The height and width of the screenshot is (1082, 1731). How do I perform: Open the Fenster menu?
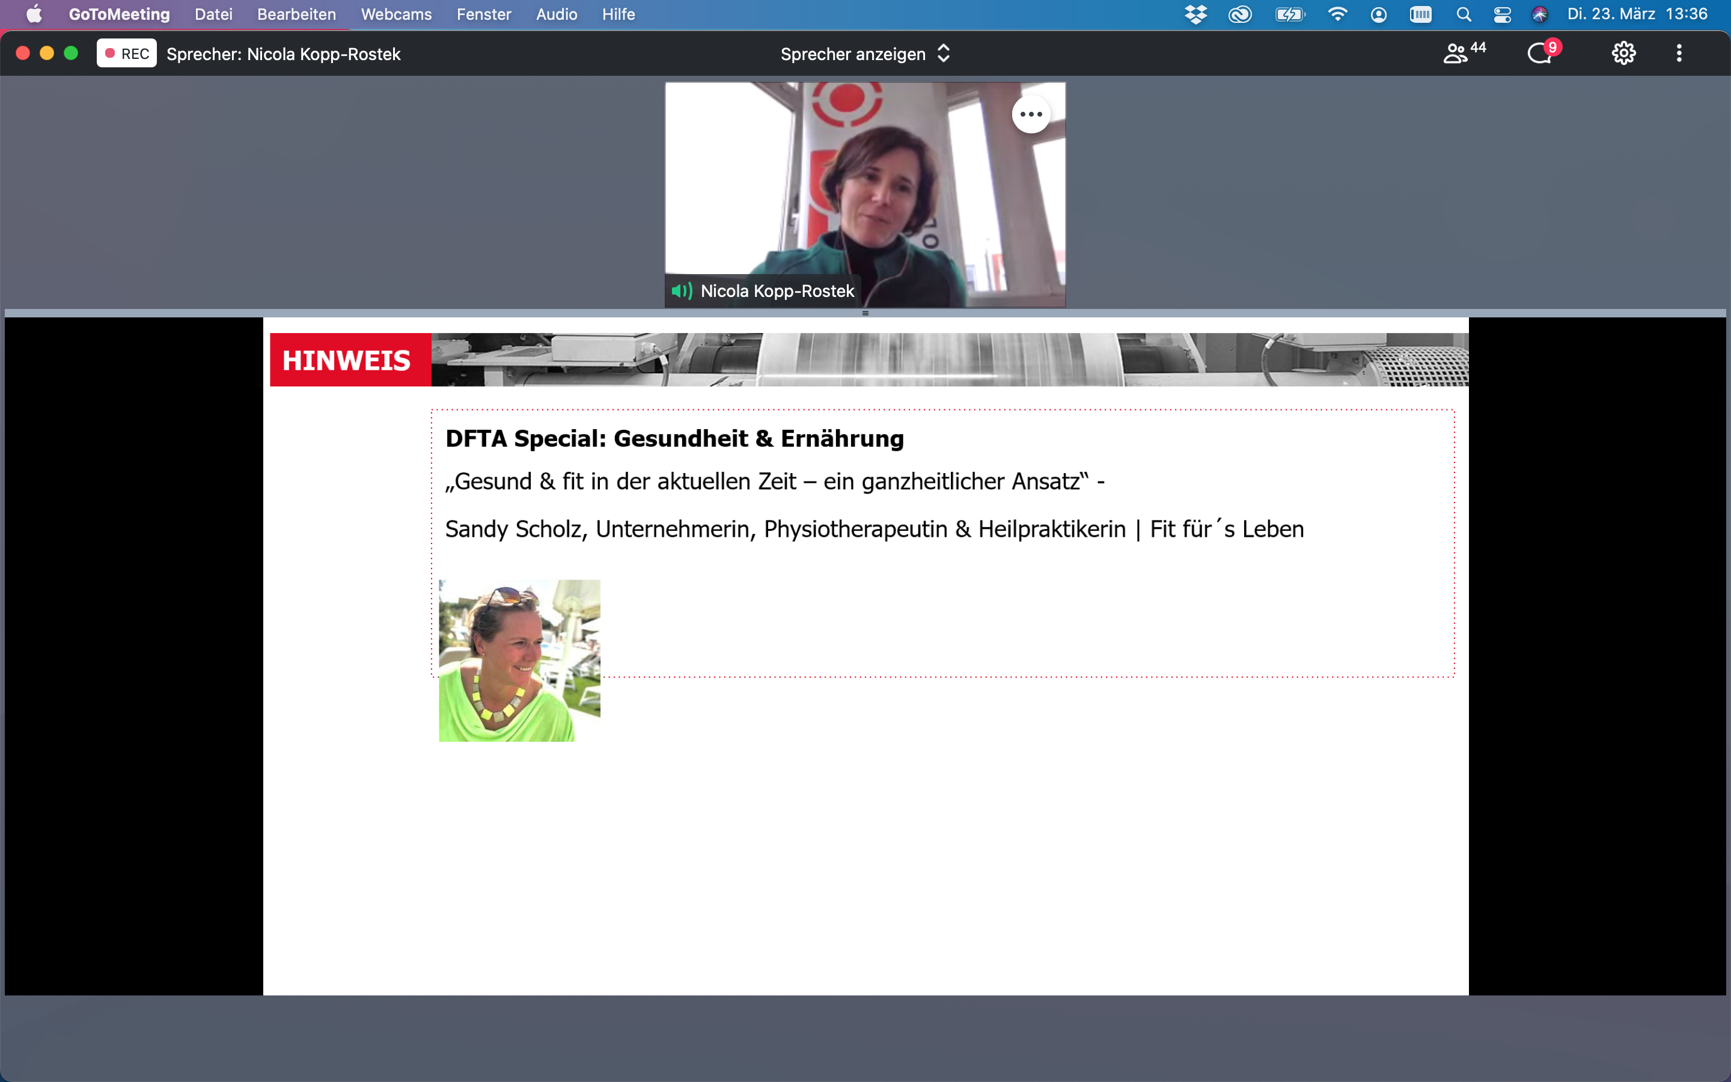483,14
